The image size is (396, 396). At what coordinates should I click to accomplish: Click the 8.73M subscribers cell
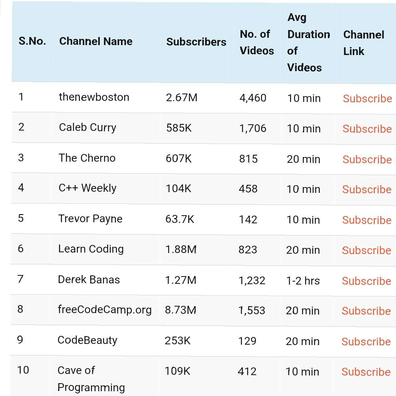(x=180, y=310)
